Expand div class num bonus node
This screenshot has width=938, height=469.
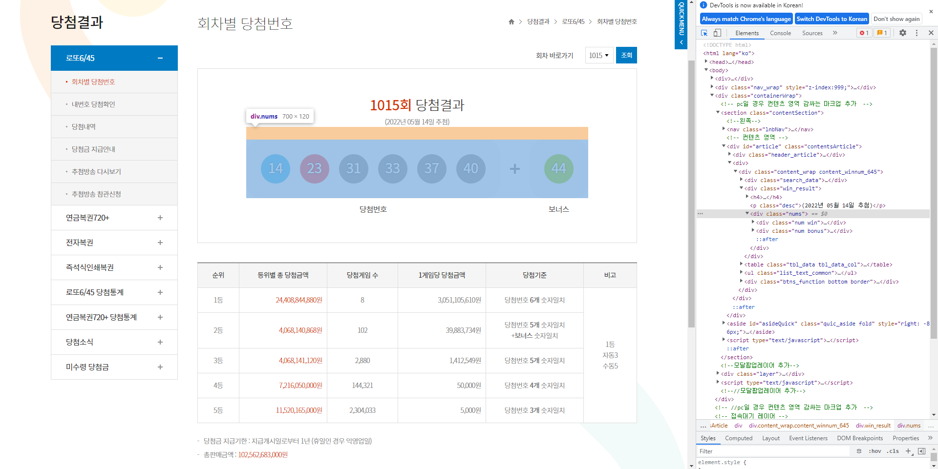753,230
